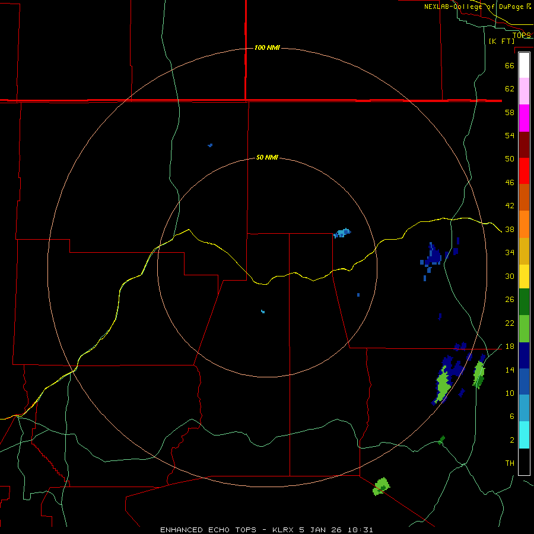Click the legend value 66
This screenshot has height=534, width=534.
tap(510, 65)
